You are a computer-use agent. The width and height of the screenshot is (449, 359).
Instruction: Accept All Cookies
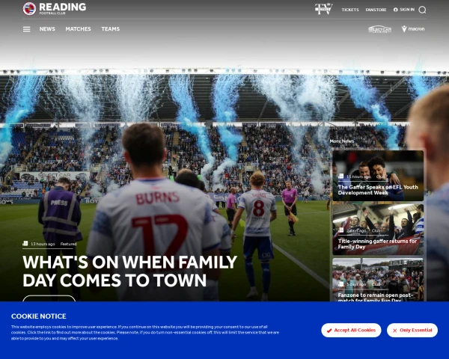pyautogui.click(x=351, y=330)
